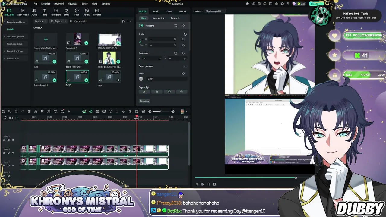
Task: Toggle the green AI assistant button
Action: point(84,112)
